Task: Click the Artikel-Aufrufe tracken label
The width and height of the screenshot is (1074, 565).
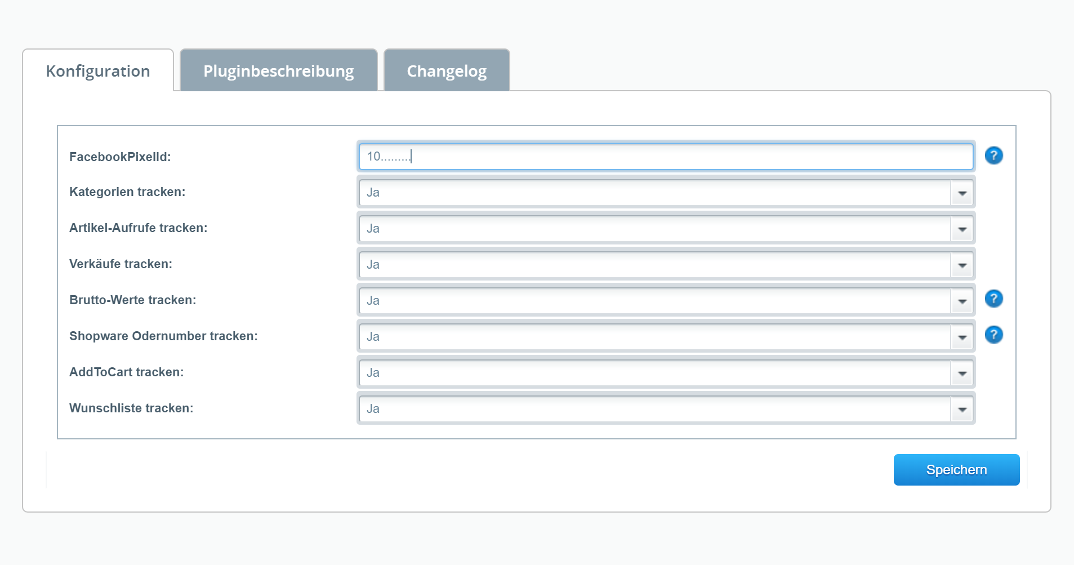Action: [139, 228]
